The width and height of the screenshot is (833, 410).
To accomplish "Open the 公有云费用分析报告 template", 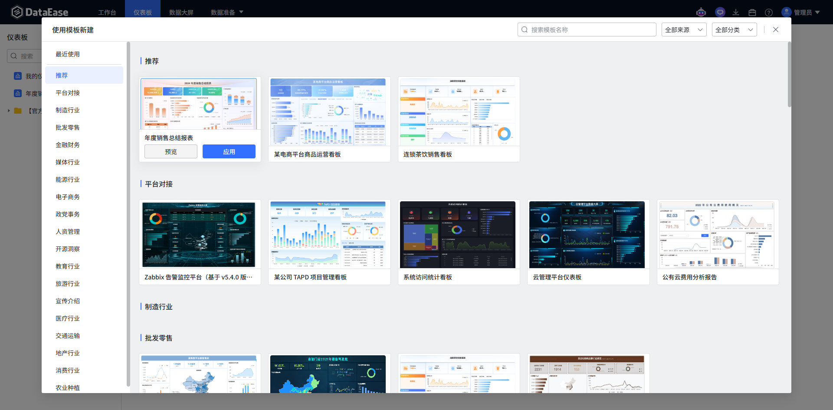I will (718, 242).
